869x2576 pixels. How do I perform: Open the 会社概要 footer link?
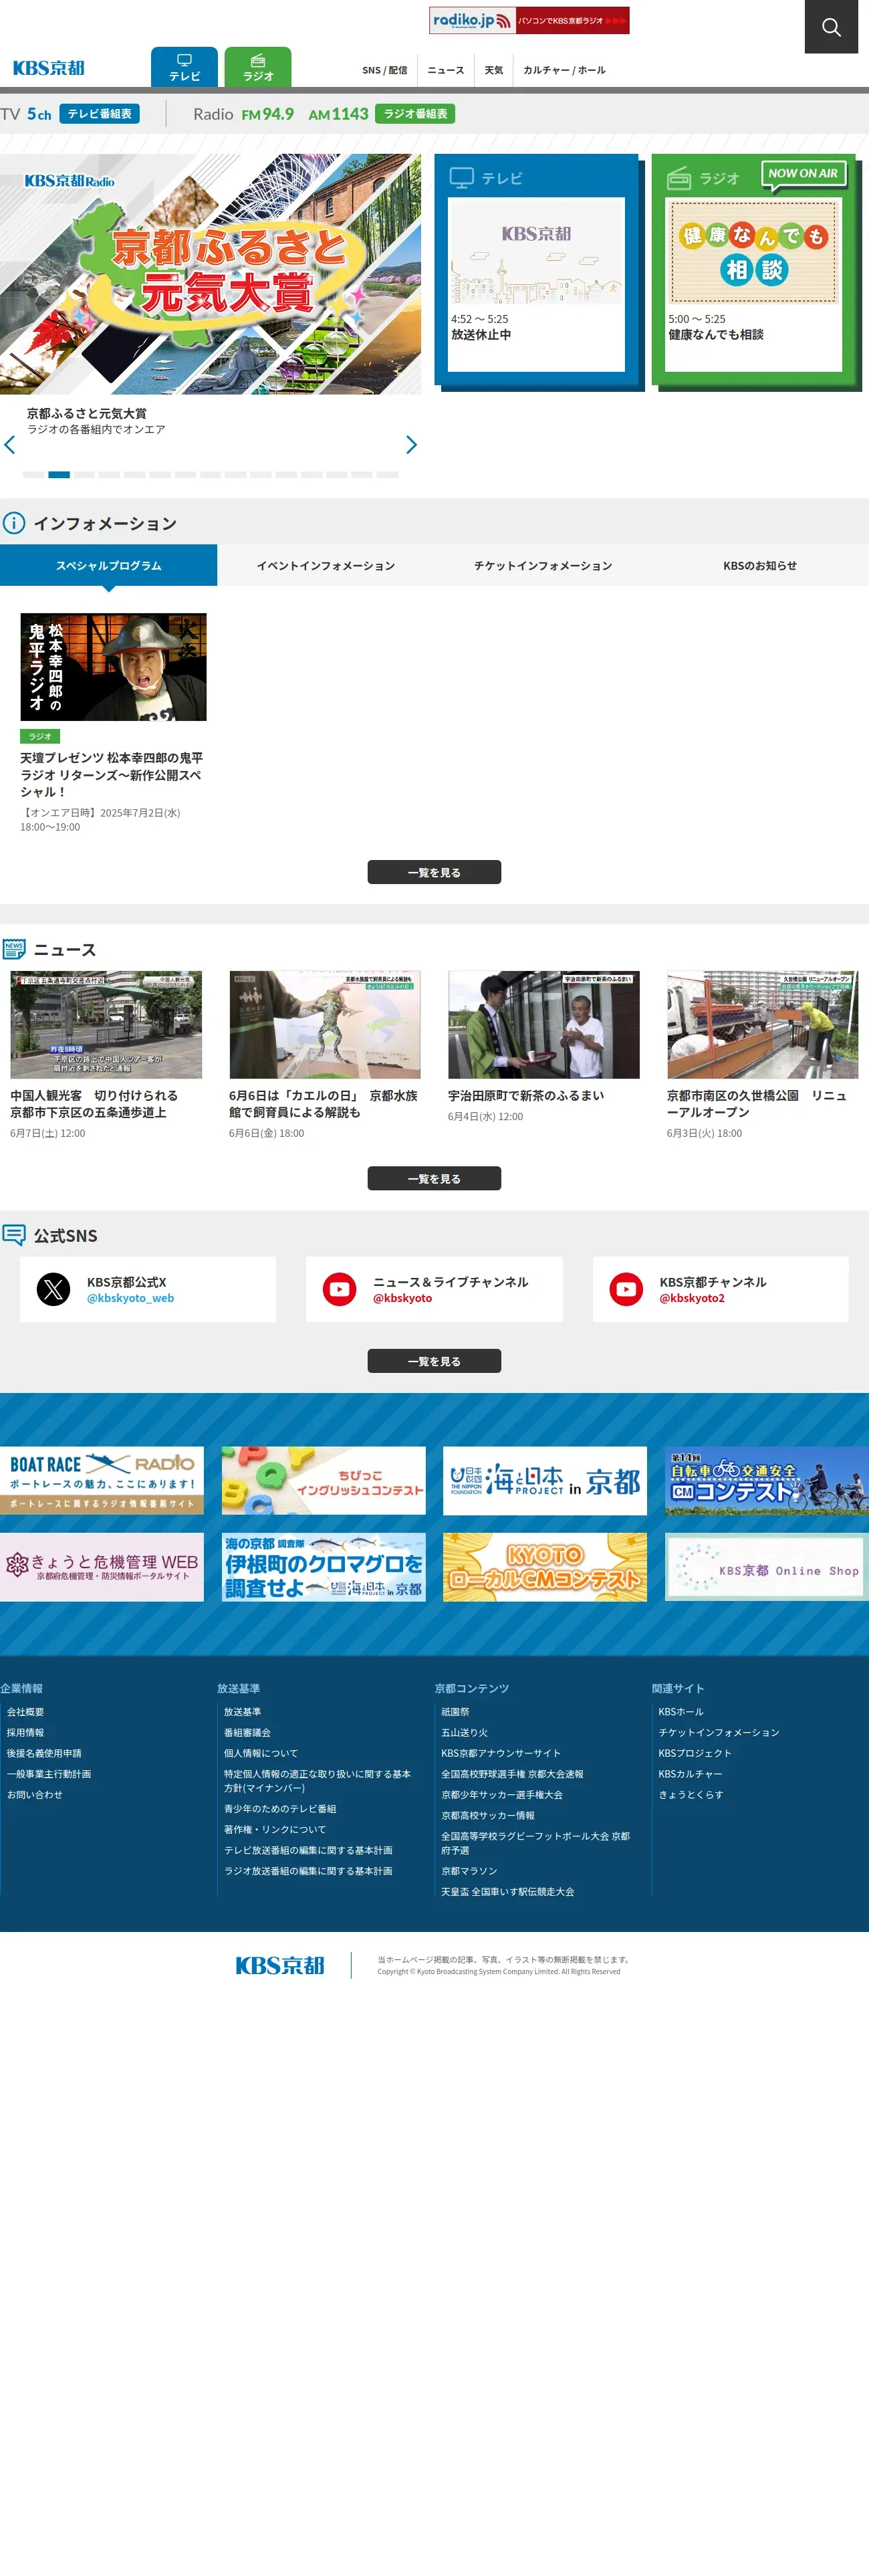click(x=26, y=1712)
